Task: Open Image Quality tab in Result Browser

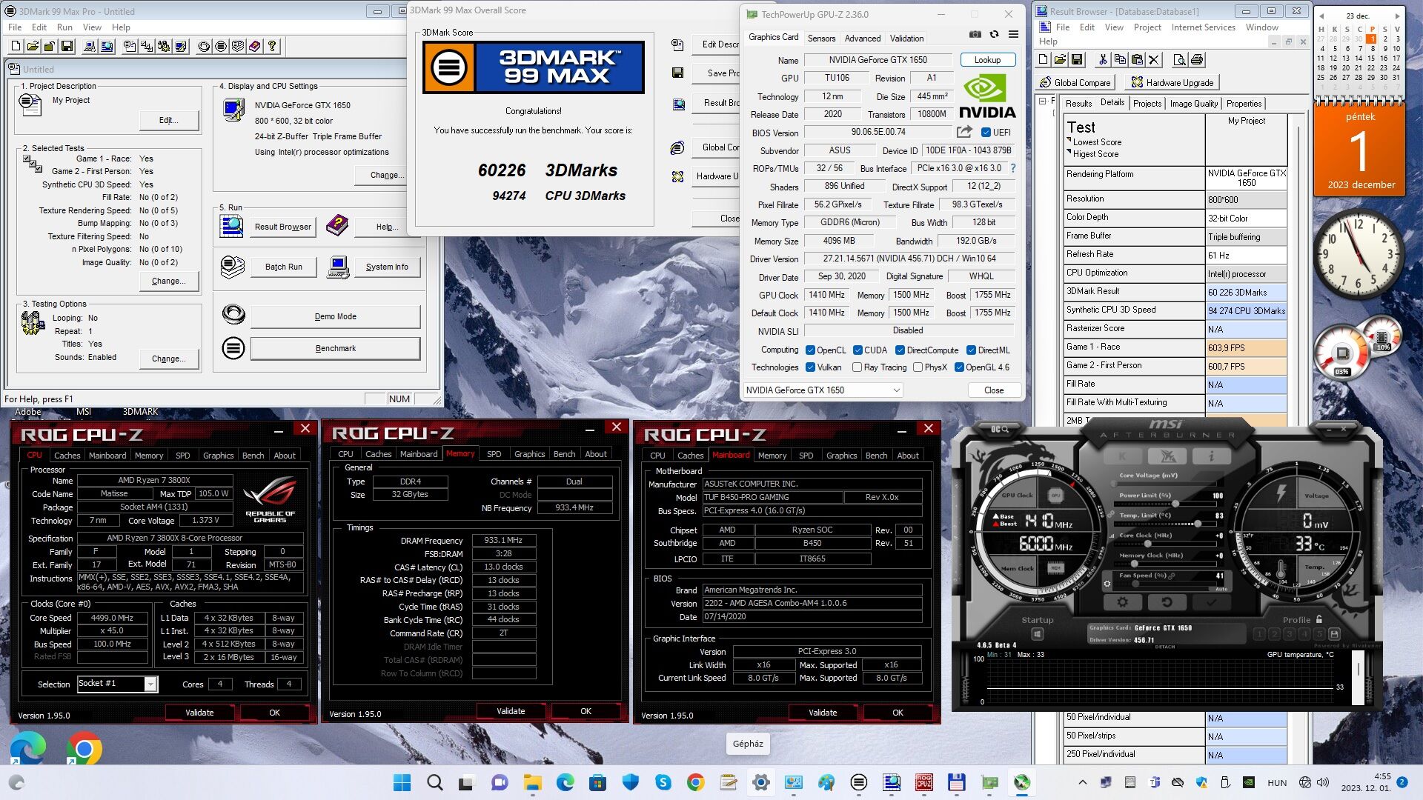Action: click(1193, 104)
